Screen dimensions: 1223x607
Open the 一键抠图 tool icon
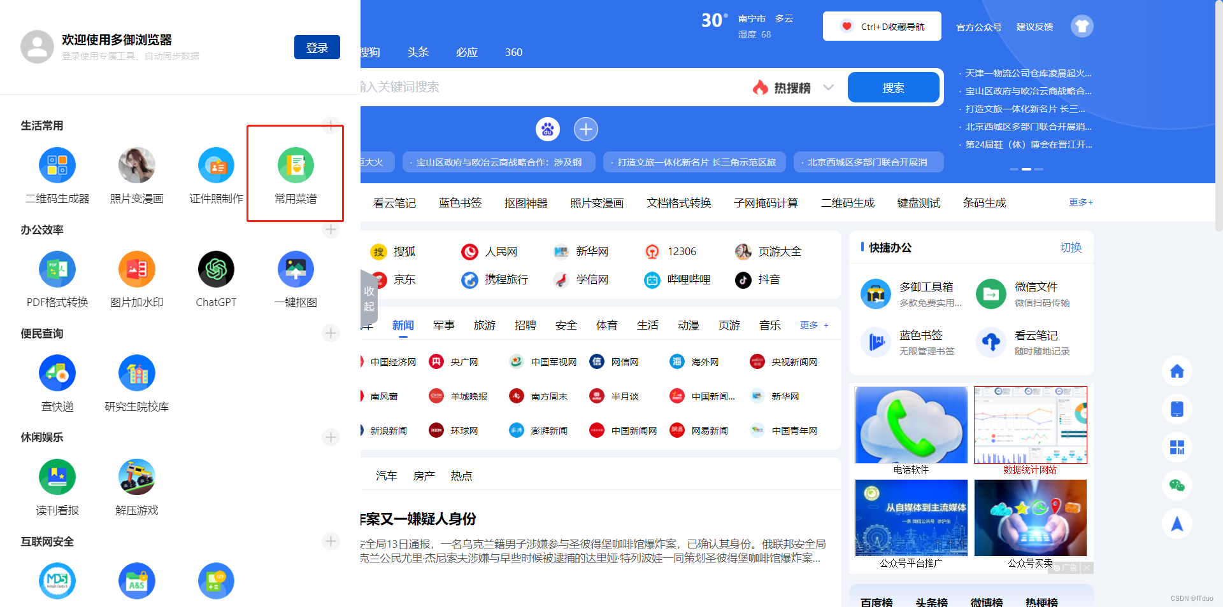[296, 269]
